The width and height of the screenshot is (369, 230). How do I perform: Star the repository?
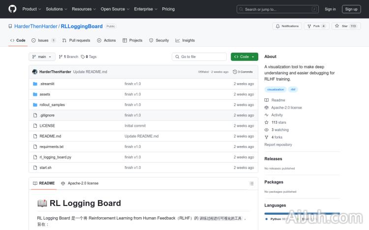pyautogui.click(x=346, y=26)
